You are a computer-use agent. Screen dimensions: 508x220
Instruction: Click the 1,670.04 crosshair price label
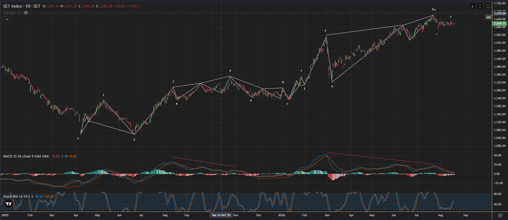pos(500,13)
